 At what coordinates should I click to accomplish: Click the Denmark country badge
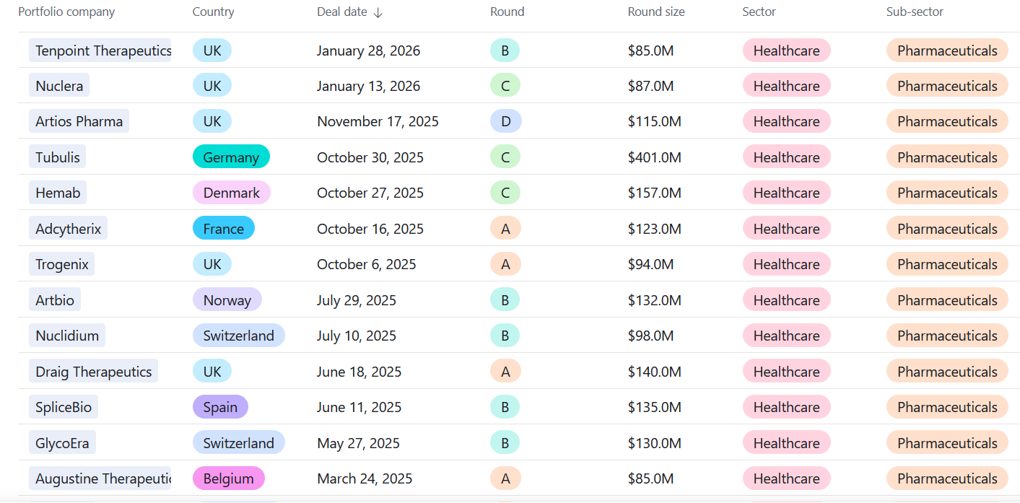pyautogui.click(x=231, y=193)
